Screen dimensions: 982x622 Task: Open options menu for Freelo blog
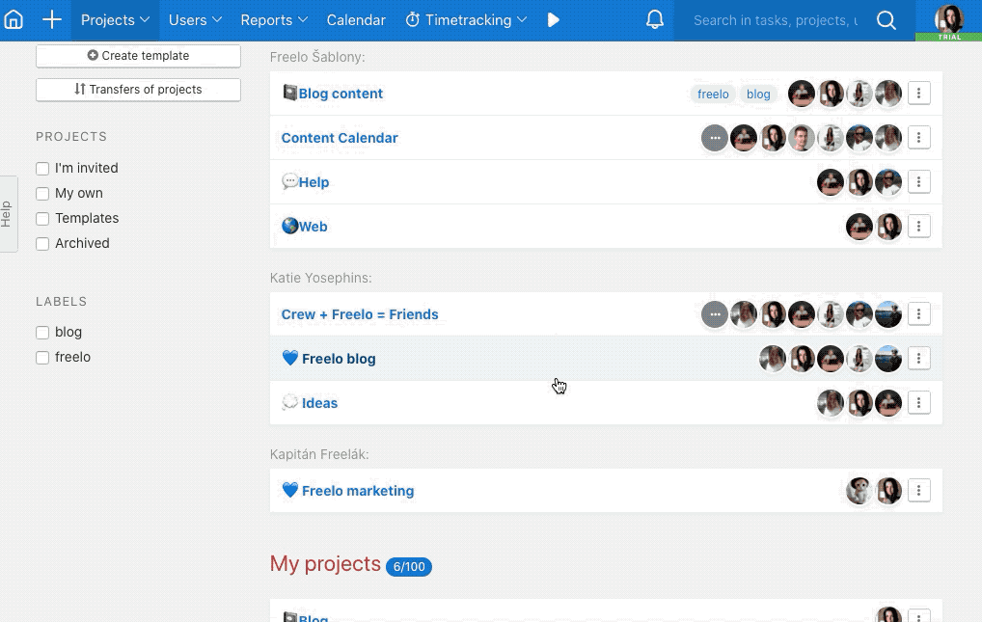918,359
